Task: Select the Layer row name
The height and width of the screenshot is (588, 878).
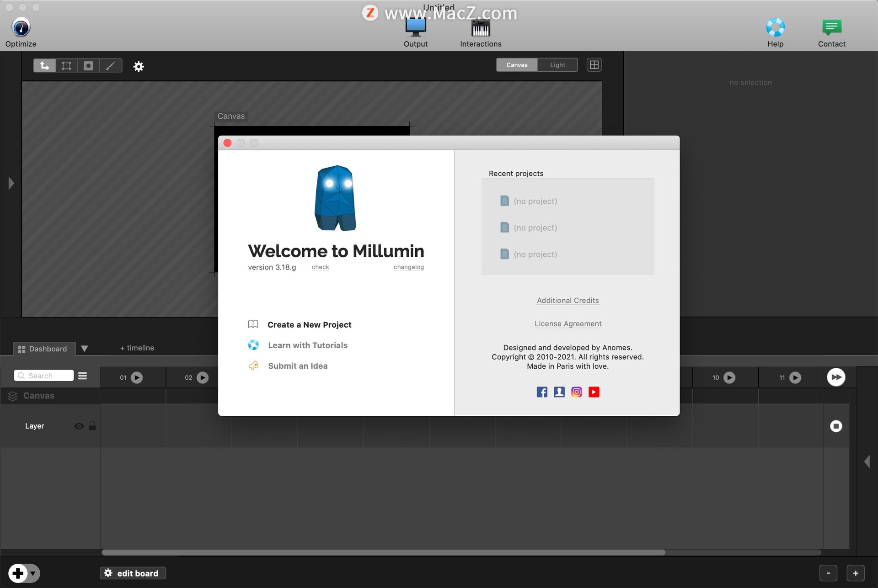Action: tap(35, 426)
